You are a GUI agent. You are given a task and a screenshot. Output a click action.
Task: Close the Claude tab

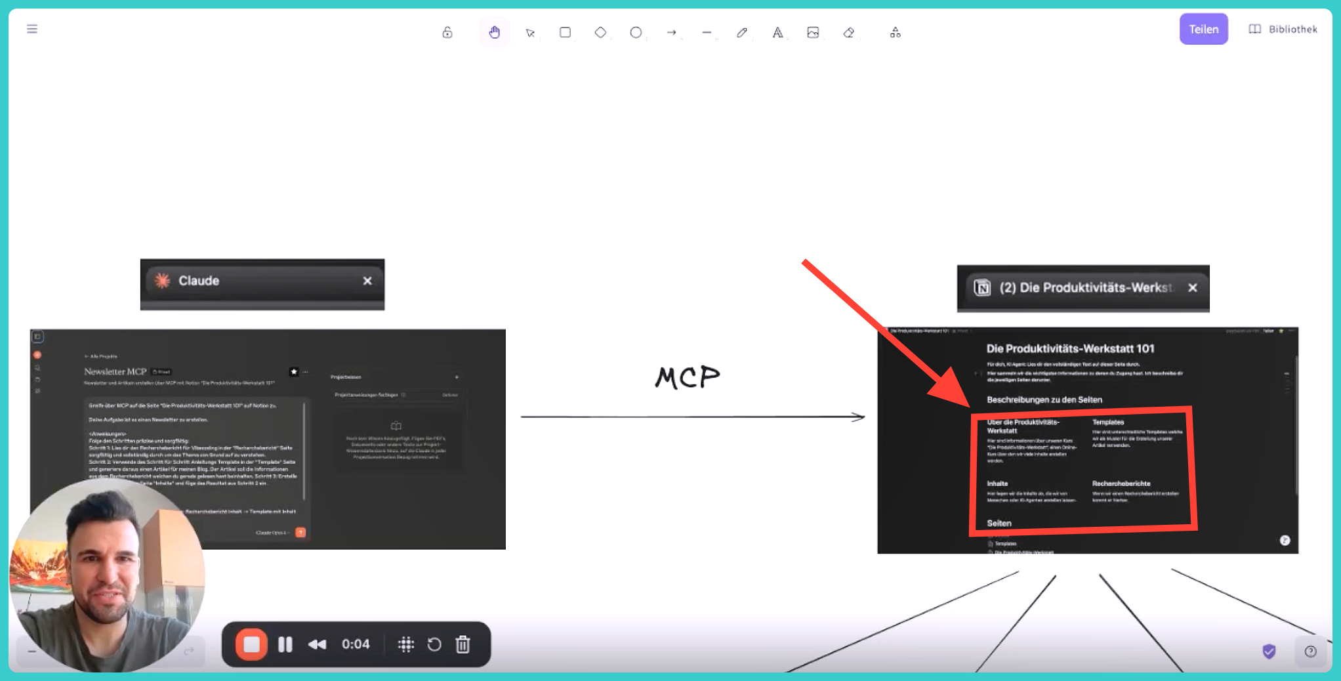(x=367, y=281)
